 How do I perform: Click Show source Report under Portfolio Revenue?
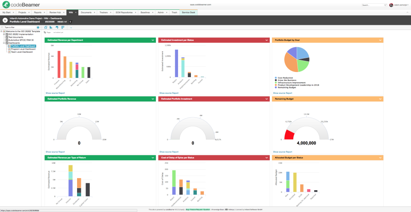(x=55, y=152)
